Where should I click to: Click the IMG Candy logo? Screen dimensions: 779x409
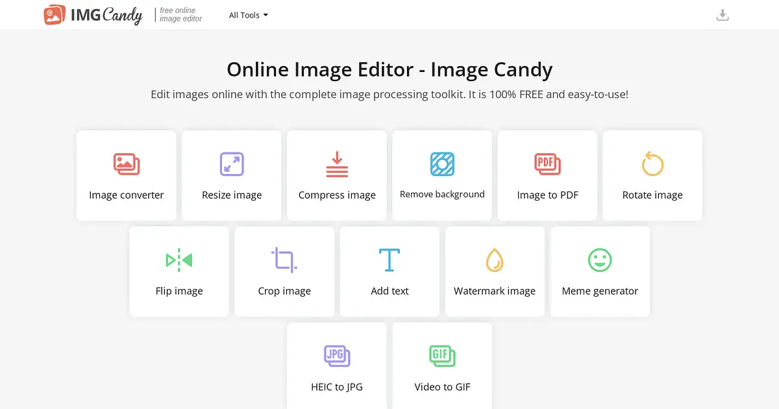tap(93, 15)
